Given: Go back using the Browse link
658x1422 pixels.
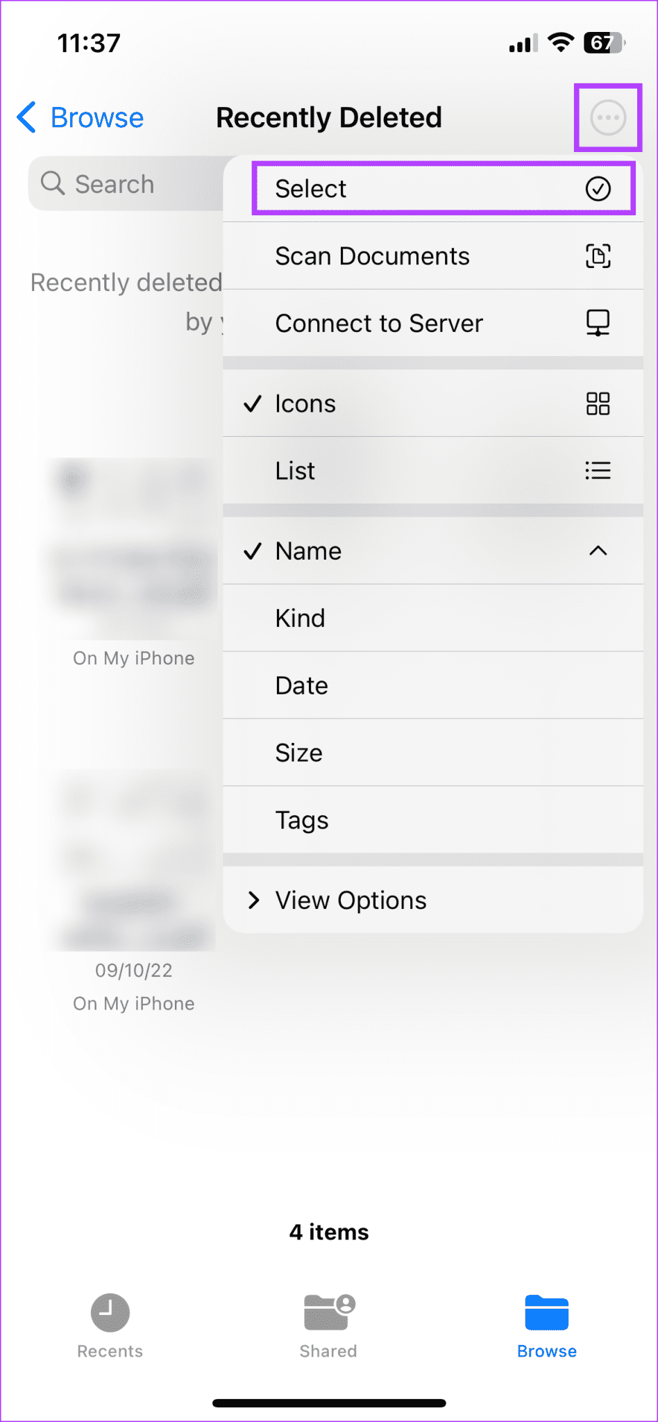Looking at the screenshot, I should coord(78,117).
